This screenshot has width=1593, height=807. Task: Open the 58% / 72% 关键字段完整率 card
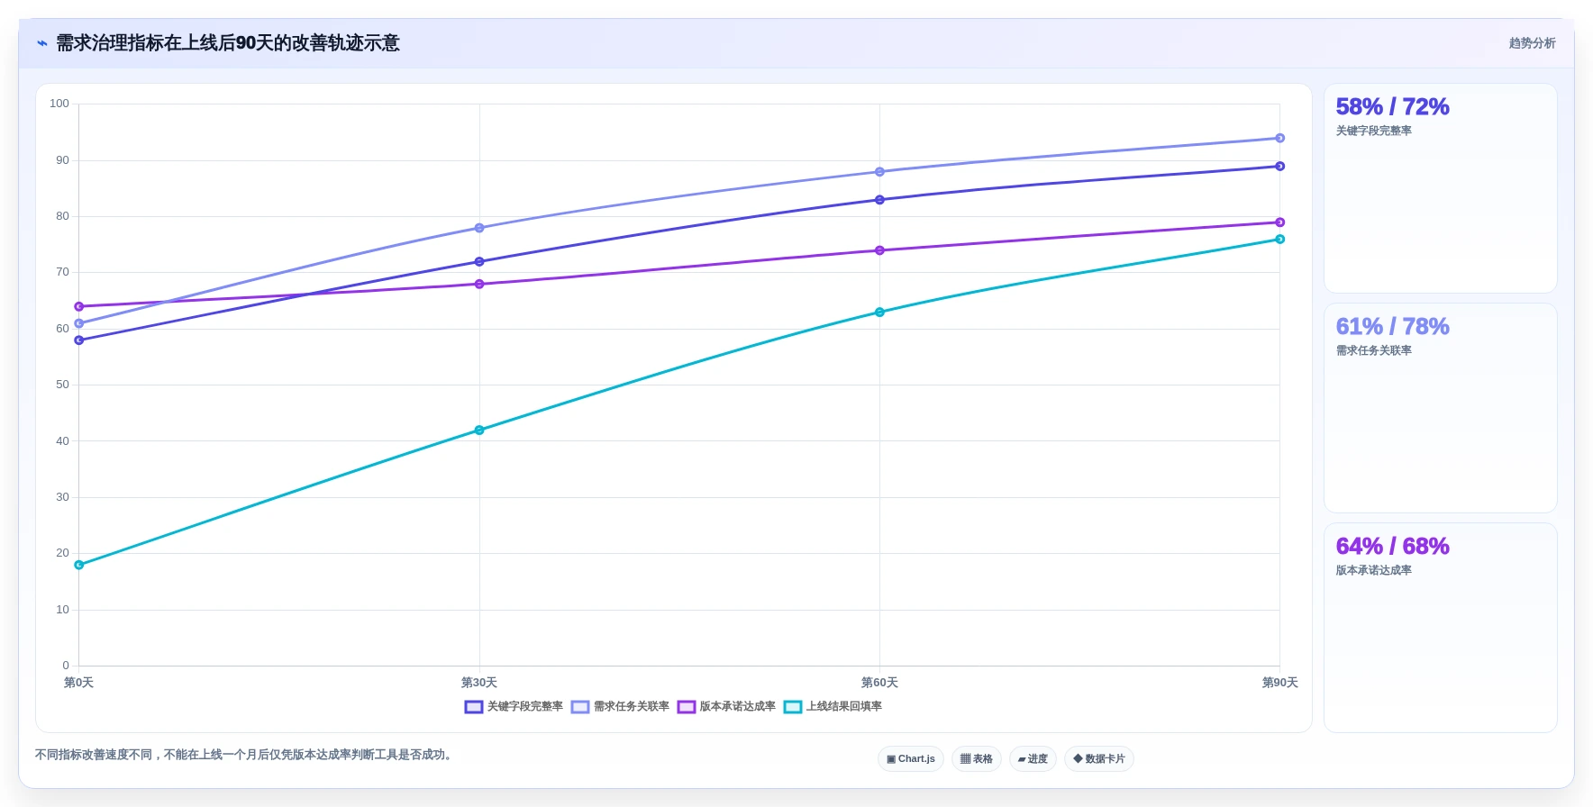(1441, 188)
